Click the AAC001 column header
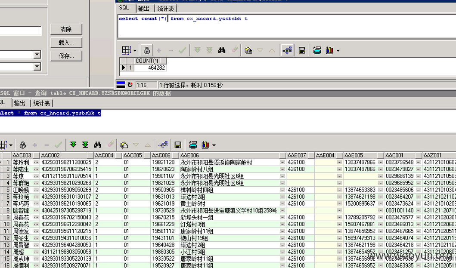The image size is (456, 268). 403,155
